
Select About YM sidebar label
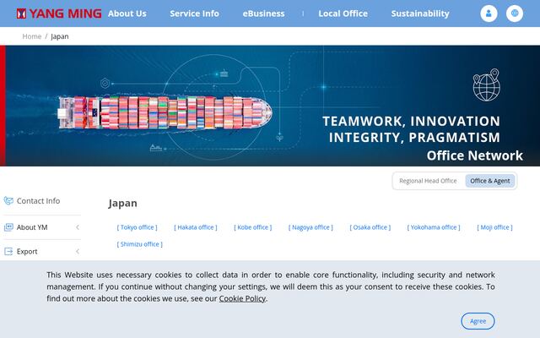point(32,227)
